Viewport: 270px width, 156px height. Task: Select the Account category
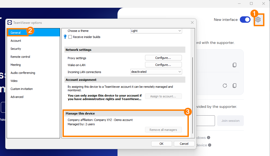(33, 41)
